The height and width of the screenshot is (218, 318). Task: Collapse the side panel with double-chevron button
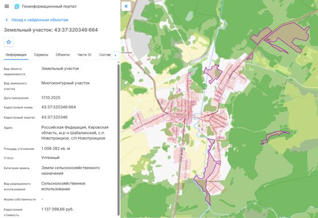(x=126, y=6)
